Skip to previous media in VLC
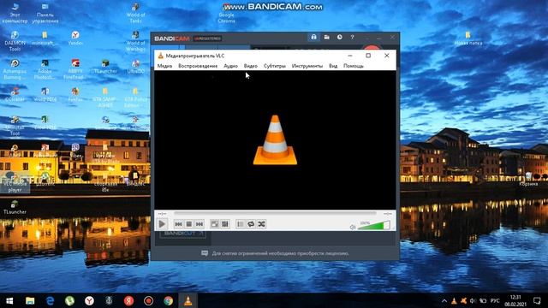 (x=178, y=224)
